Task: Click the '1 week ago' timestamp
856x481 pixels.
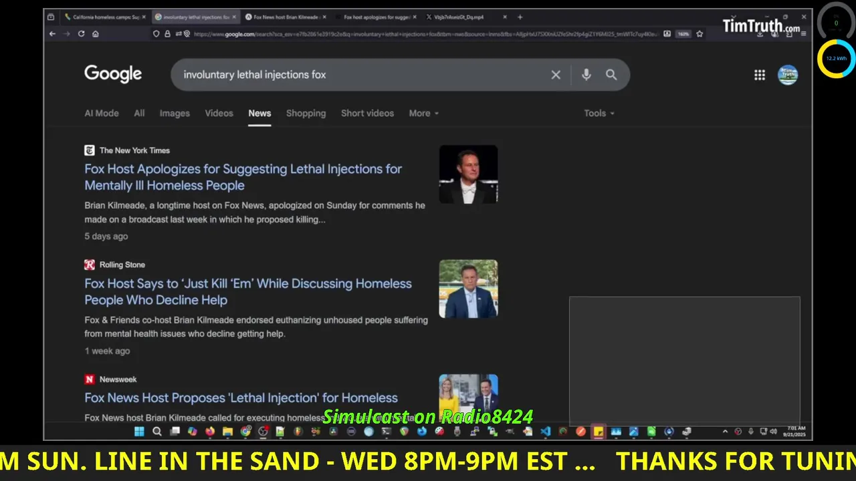Action: (107, 351)
